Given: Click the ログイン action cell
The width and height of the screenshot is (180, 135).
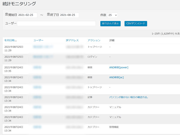Looking at the screenshot, I should [x=92, y=57].
